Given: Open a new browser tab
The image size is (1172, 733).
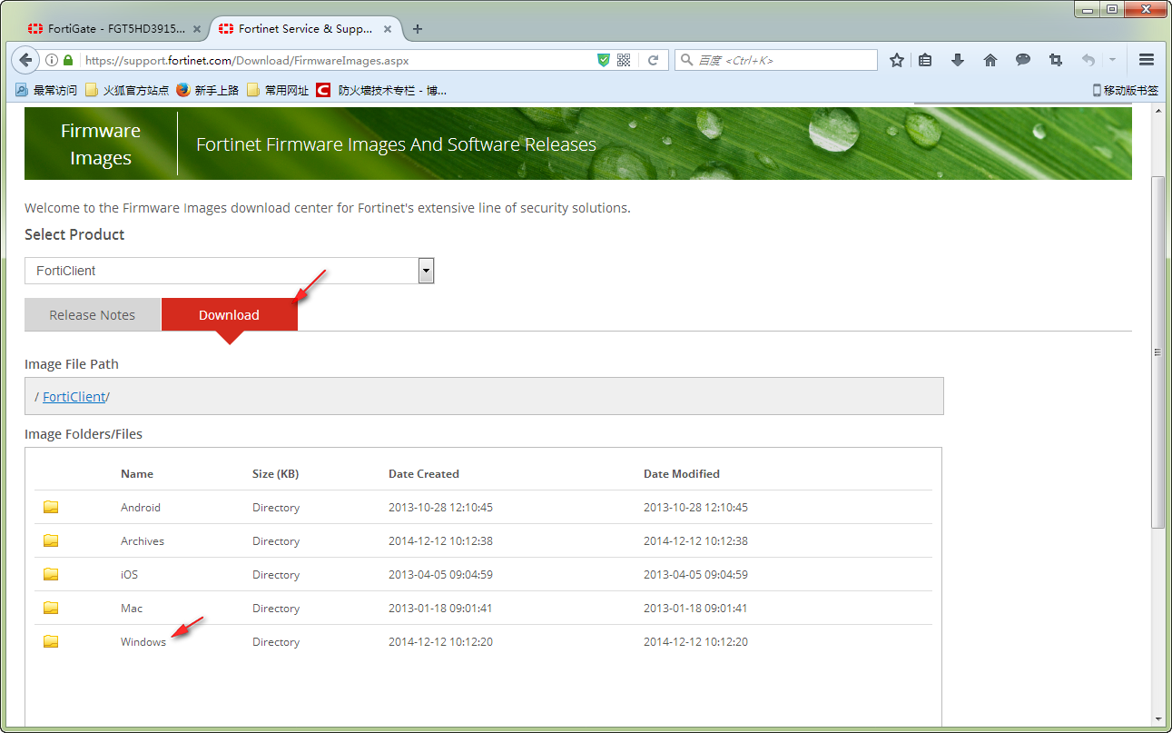Looking at the screenshot, I should (418, 29).
